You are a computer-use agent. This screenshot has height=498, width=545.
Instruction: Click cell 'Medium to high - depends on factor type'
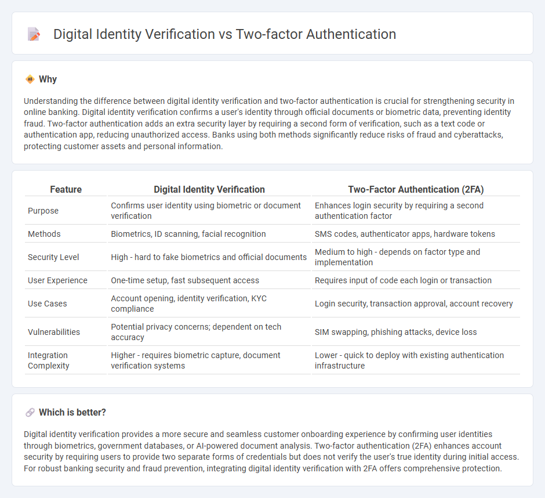pos(416,257)
